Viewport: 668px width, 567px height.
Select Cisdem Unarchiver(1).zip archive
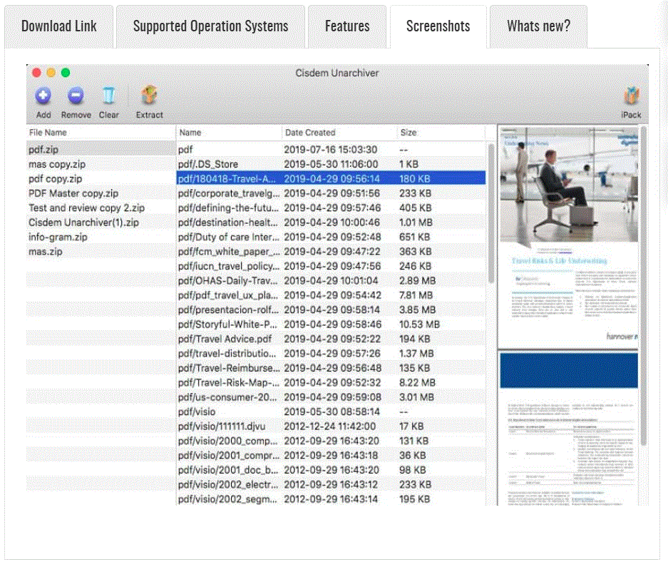(101, 223)
